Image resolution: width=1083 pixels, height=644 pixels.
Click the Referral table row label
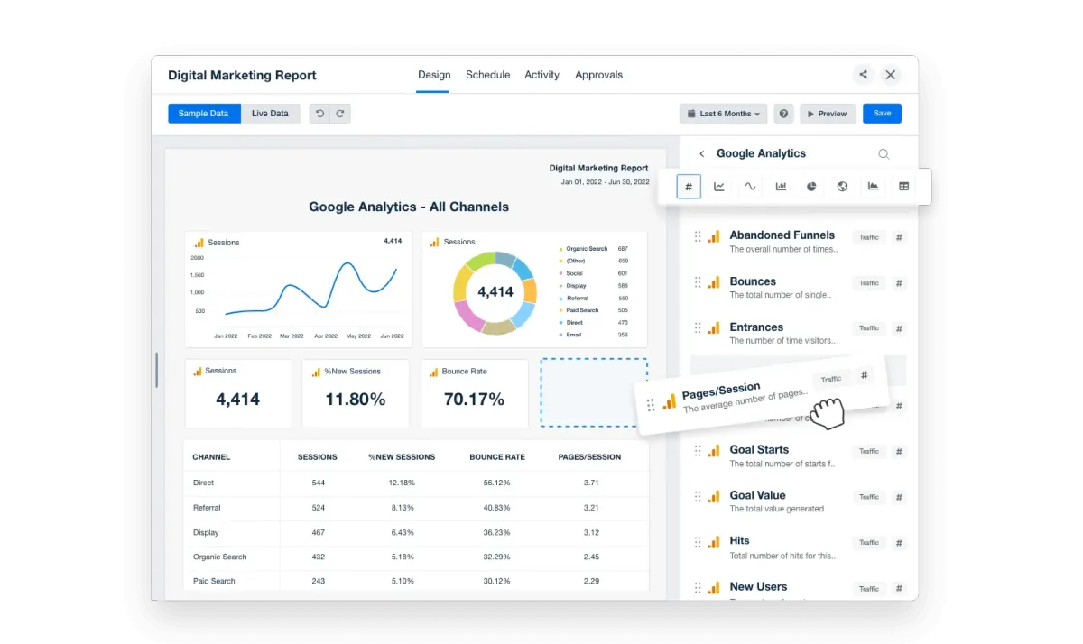207,508
